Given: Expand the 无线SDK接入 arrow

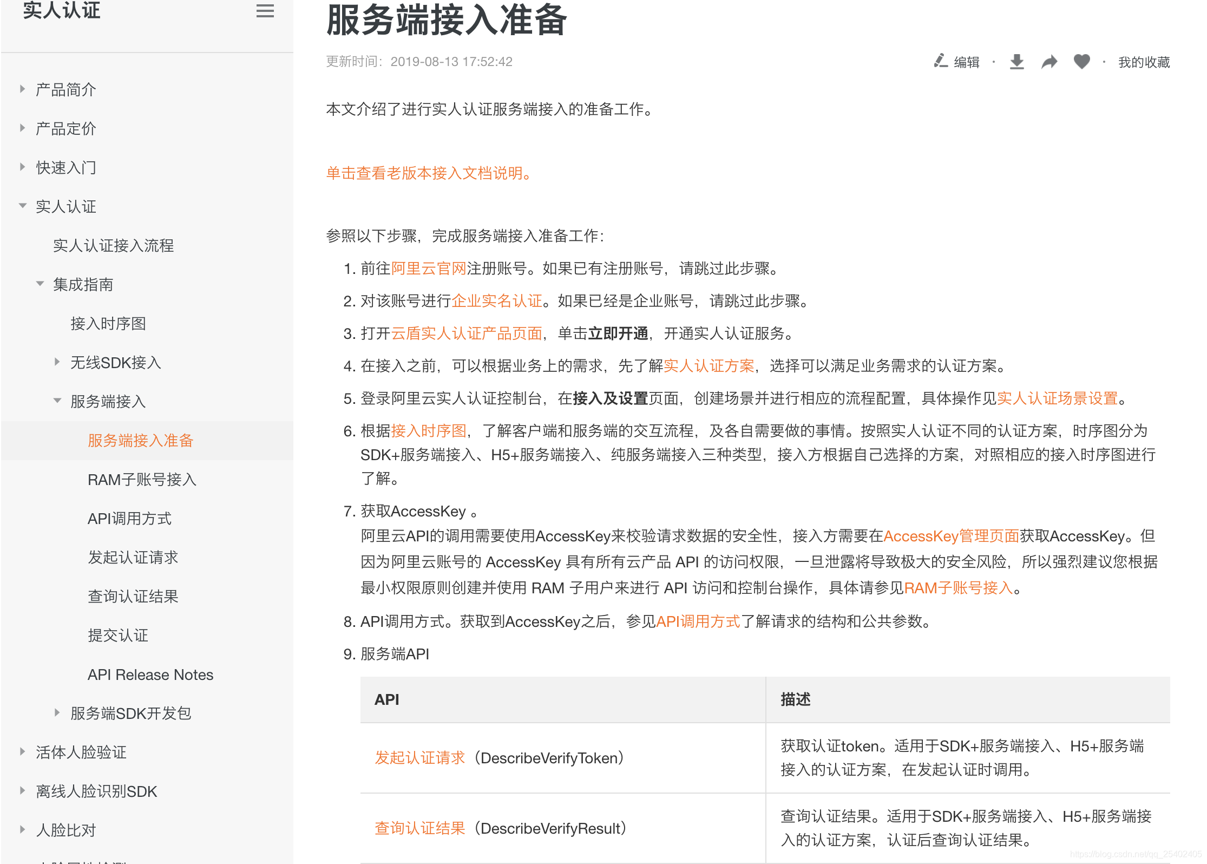Looking at the screenshot, I should (x=57, y=362).
